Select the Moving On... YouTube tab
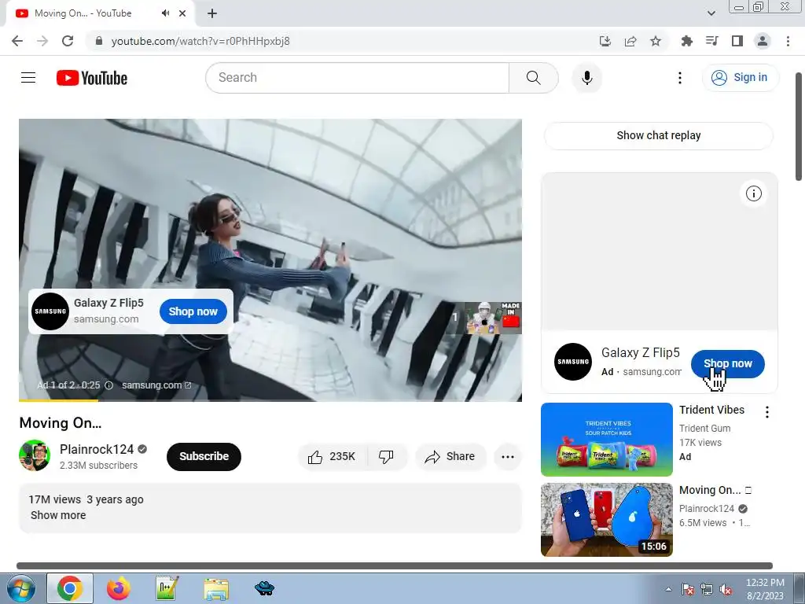The image size is (805, 604). 82,13
